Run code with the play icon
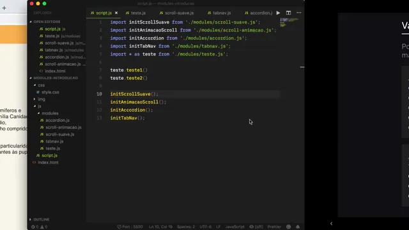The image size is (409, 230). coord(278,13)
